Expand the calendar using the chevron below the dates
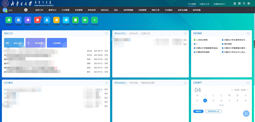255x122 pixels. [x=221, y=105]
